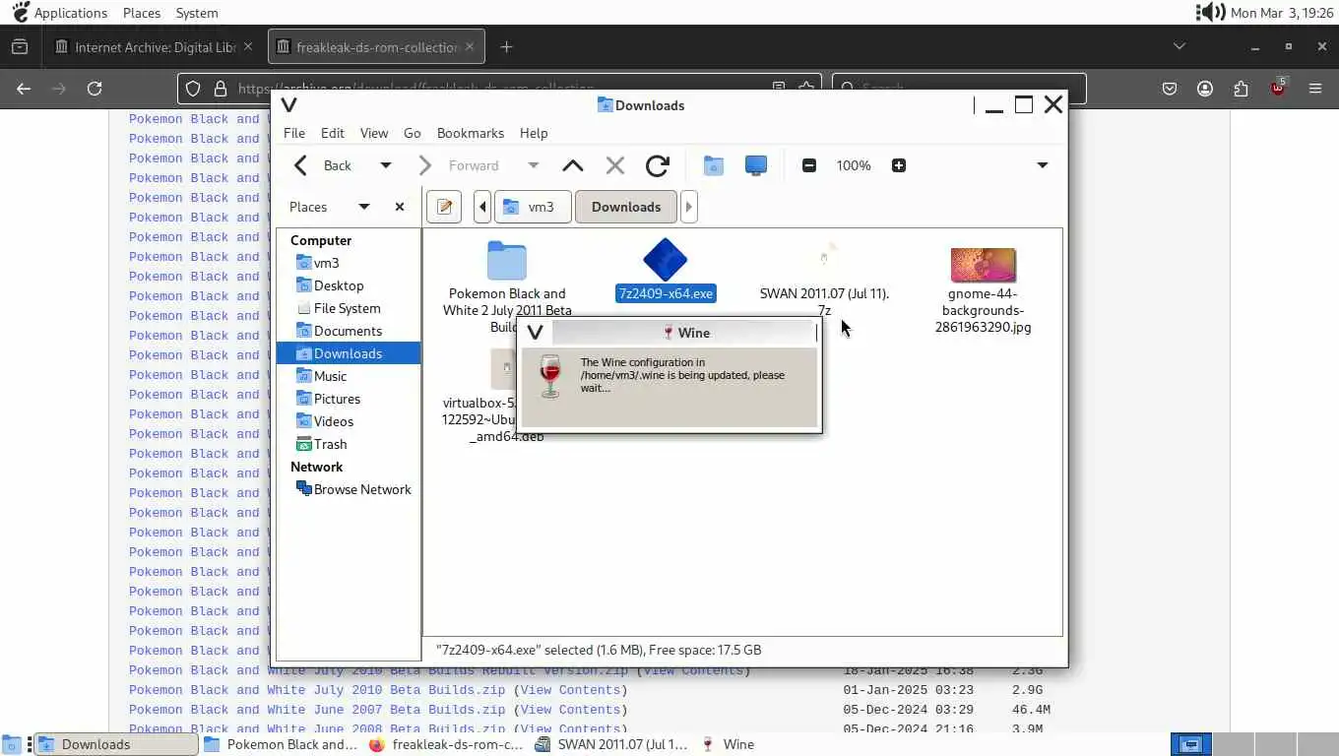This screenshot has width=1339, height=756.
Task: Click the path bar right scroll arrow
Action: [689, 207]
